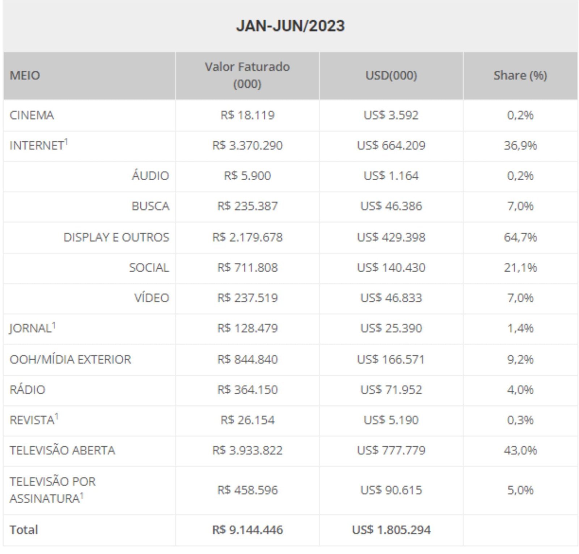Select the RÁDIO value US$ 71.952
This screenshot has width=579, height=554.
pyautogui.click(x=391, y=390)
